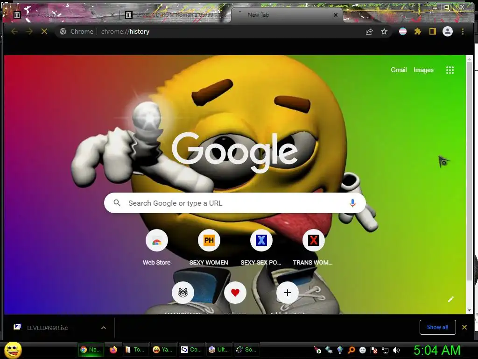The image size is (478, 359).
Task: Open the Extensions puzzle piece menu
Action: tap(418, 31)
